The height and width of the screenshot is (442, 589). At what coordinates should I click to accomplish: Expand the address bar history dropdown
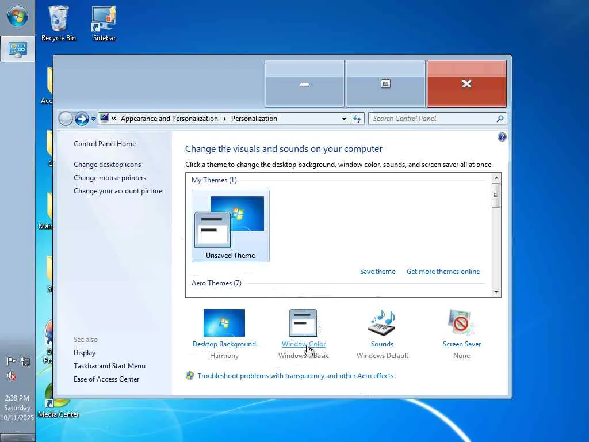(344, 119)
